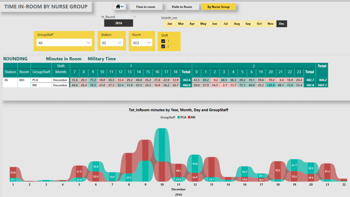Switch to the Time in-room tab
The image size is (350, 197).
pos(145,7)
